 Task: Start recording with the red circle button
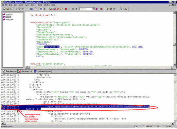pos(66,9)
